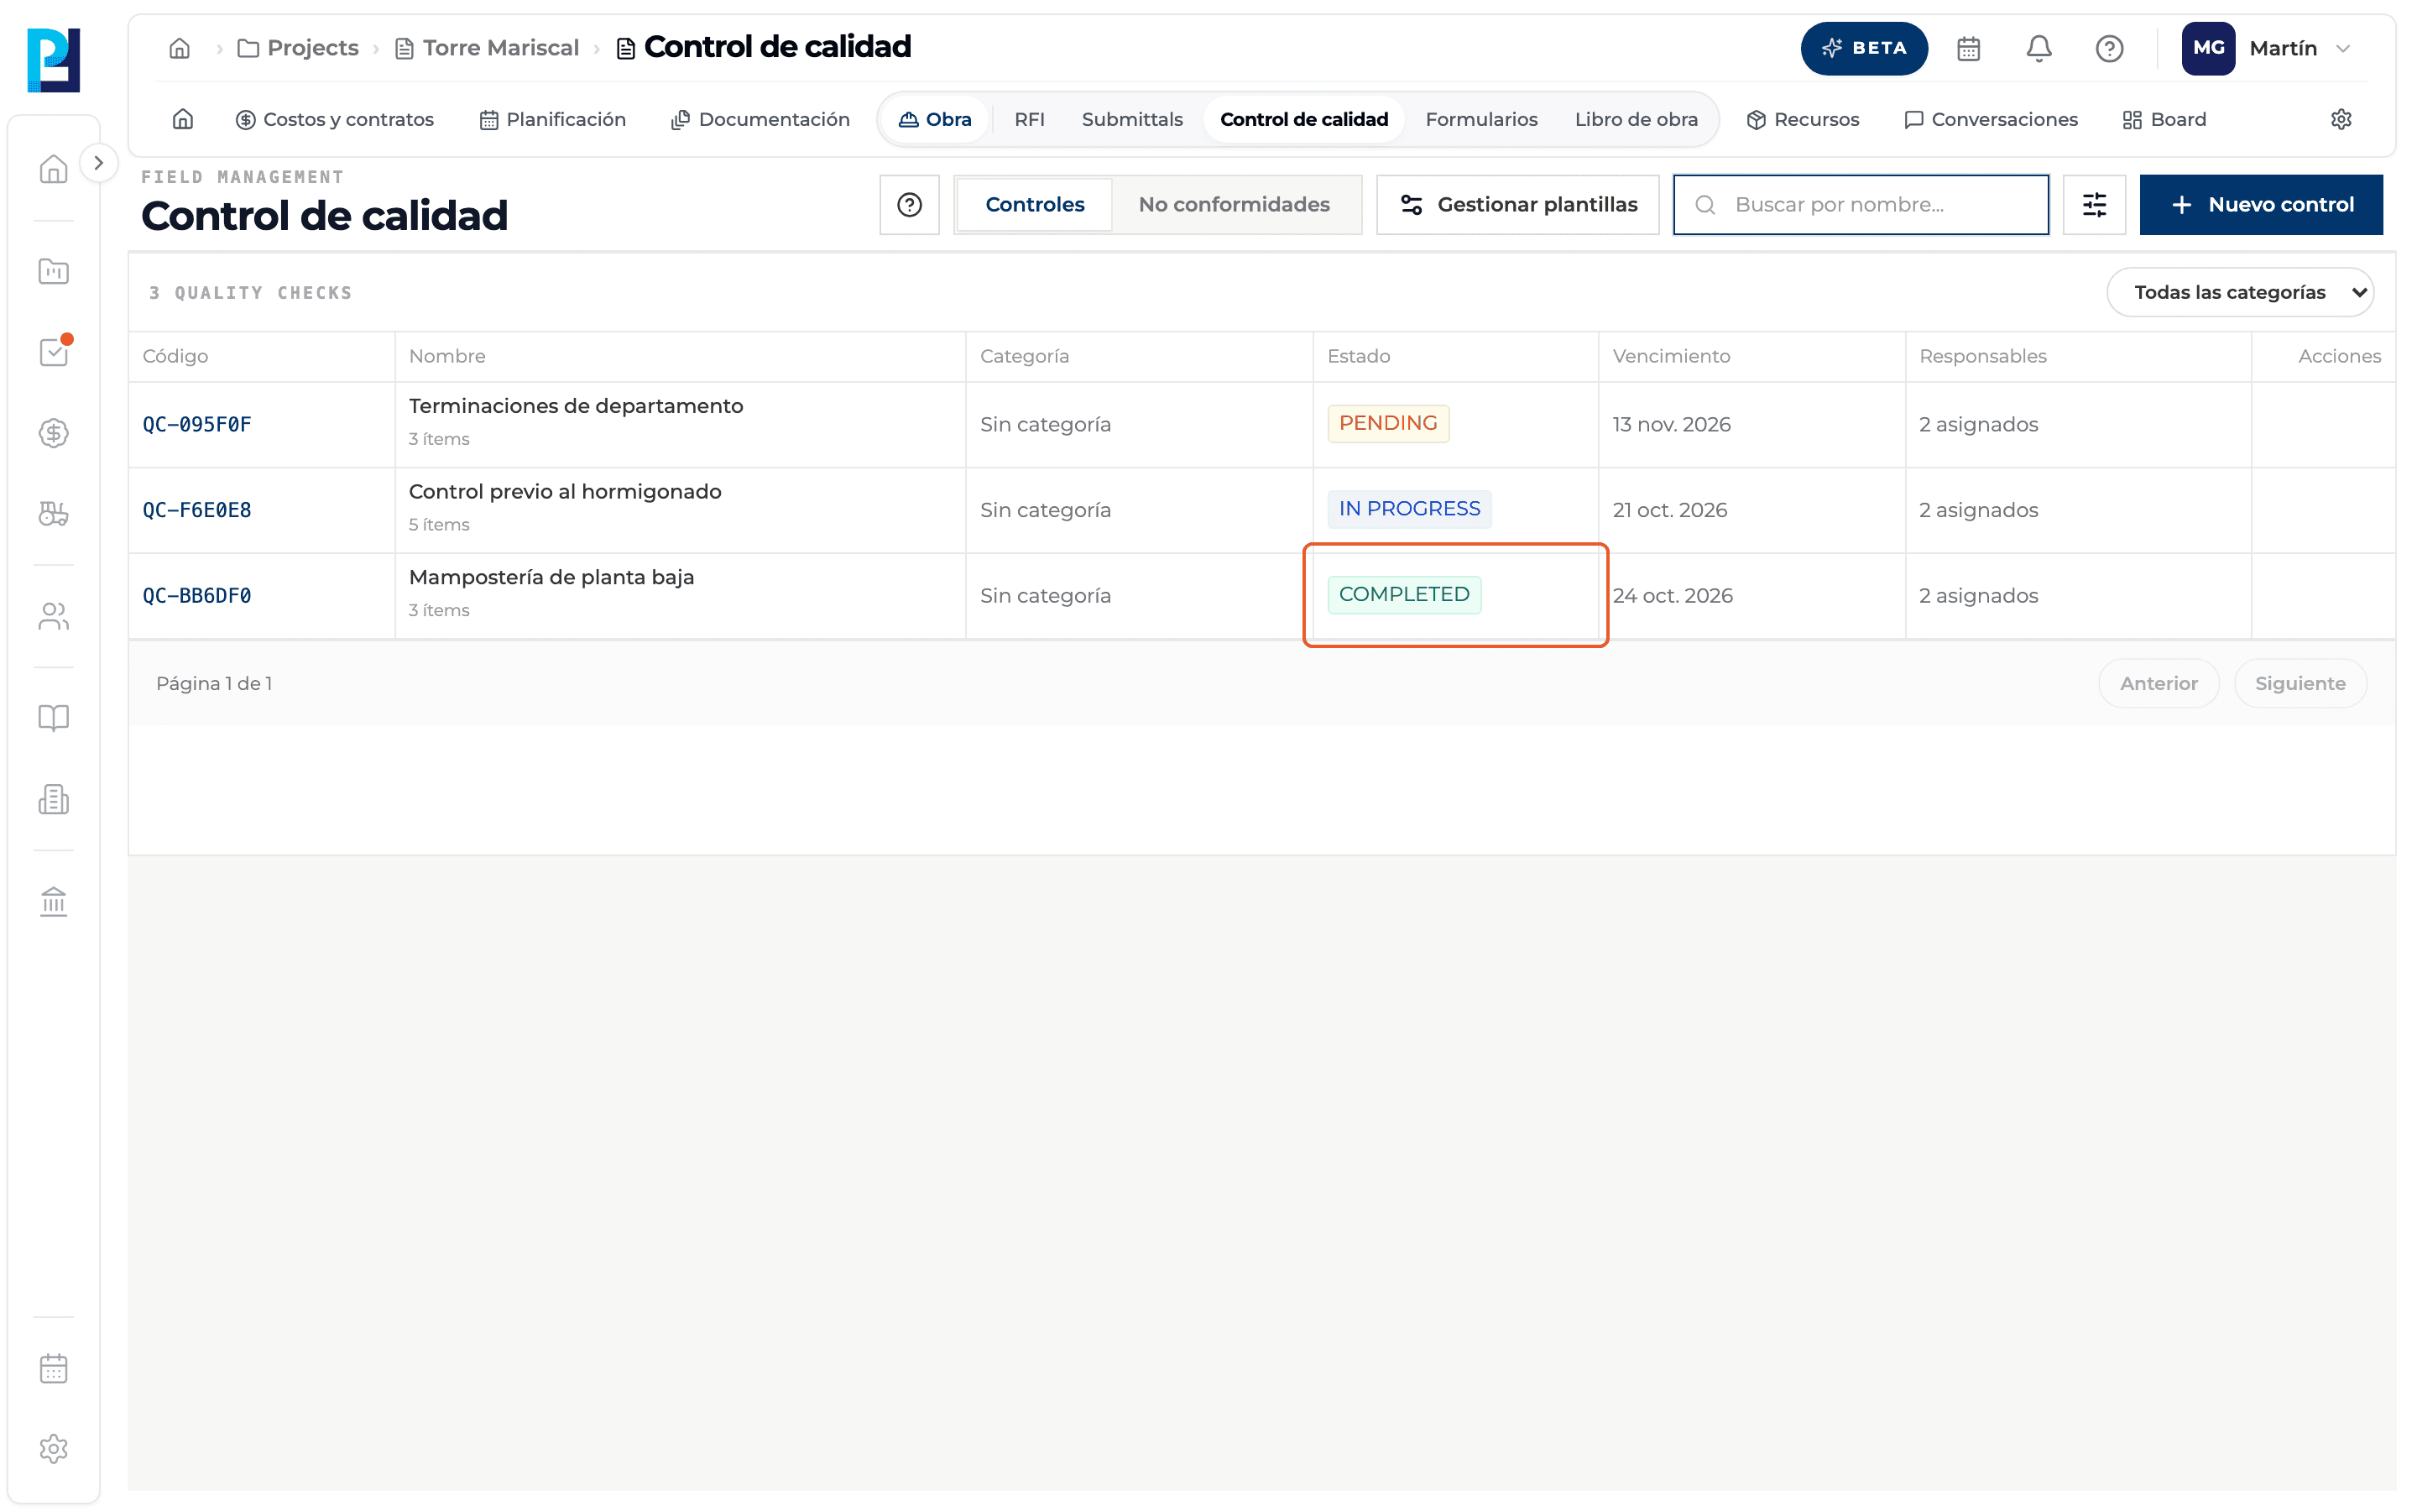Open the sidebar calendar icon at bottom

[x=54, y=1368]
